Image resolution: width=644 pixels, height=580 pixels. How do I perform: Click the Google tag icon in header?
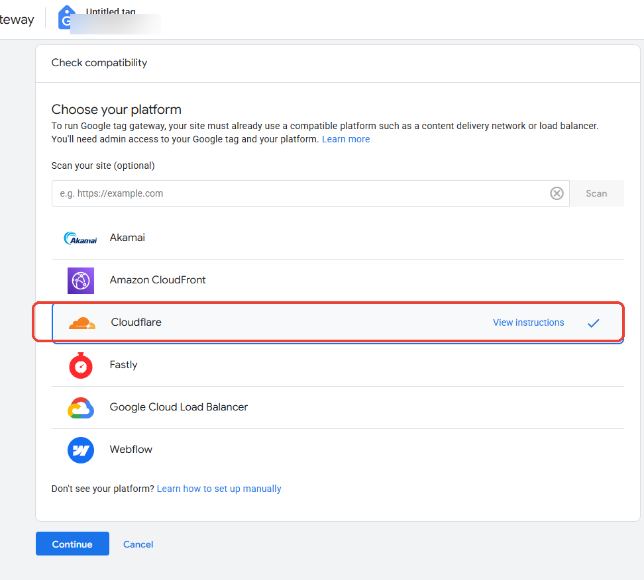[x=66, y=17]
